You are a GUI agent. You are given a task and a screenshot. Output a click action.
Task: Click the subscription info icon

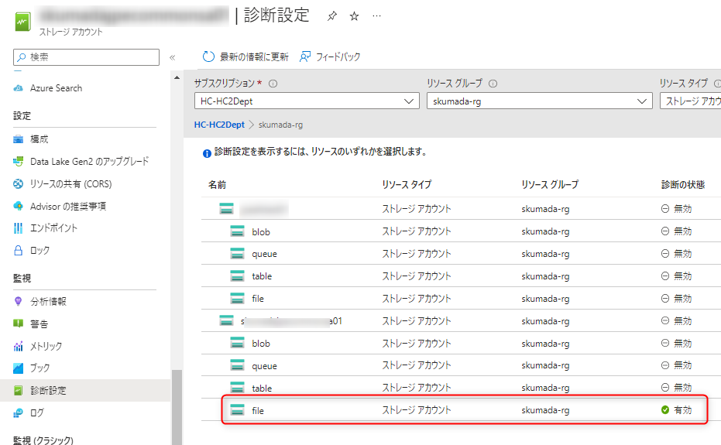273,84
